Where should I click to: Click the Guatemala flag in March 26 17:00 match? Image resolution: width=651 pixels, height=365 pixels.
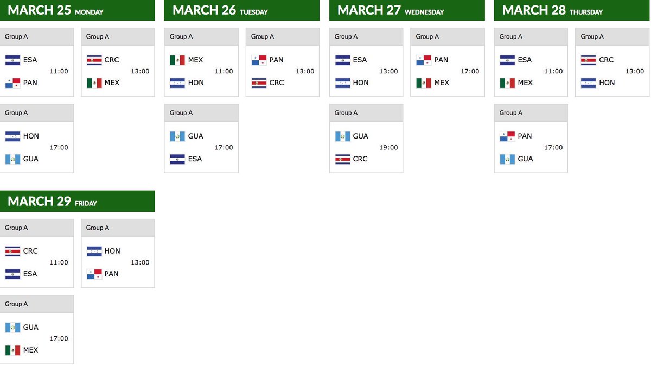point(177,136)
